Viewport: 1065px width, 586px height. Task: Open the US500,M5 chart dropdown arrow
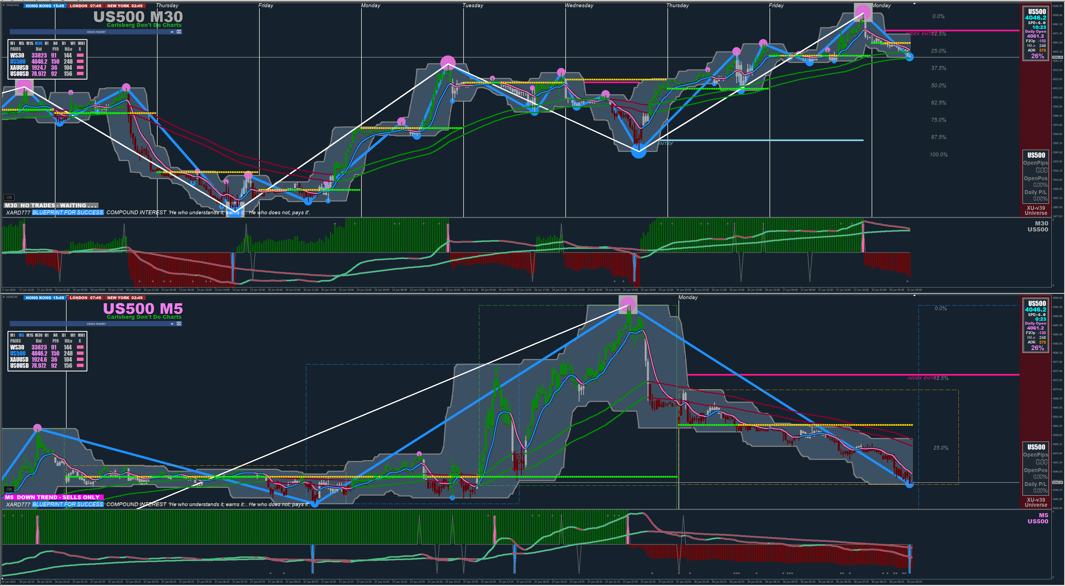(x=4, y=297)
